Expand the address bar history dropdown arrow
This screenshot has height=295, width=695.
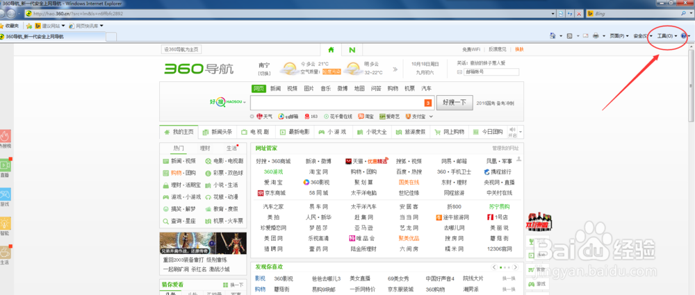[x=553, y=14]
